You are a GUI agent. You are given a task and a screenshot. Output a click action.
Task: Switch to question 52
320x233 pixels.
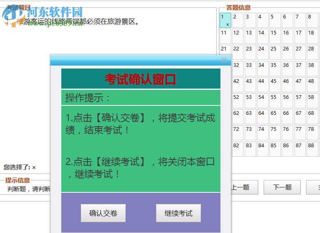point(238,101)
